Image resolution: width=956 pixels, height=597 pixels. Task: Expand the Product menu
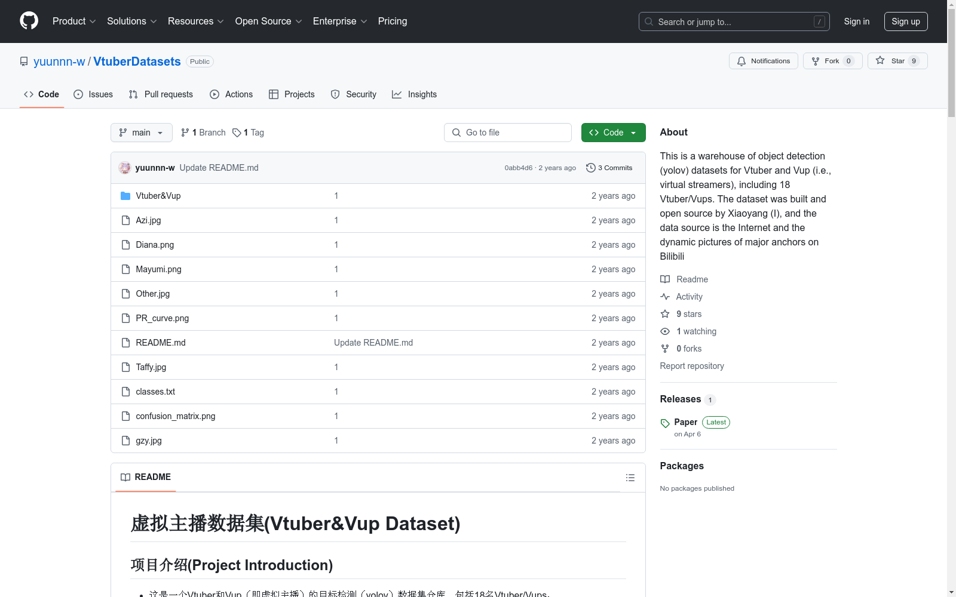click(x=73, y=21)
